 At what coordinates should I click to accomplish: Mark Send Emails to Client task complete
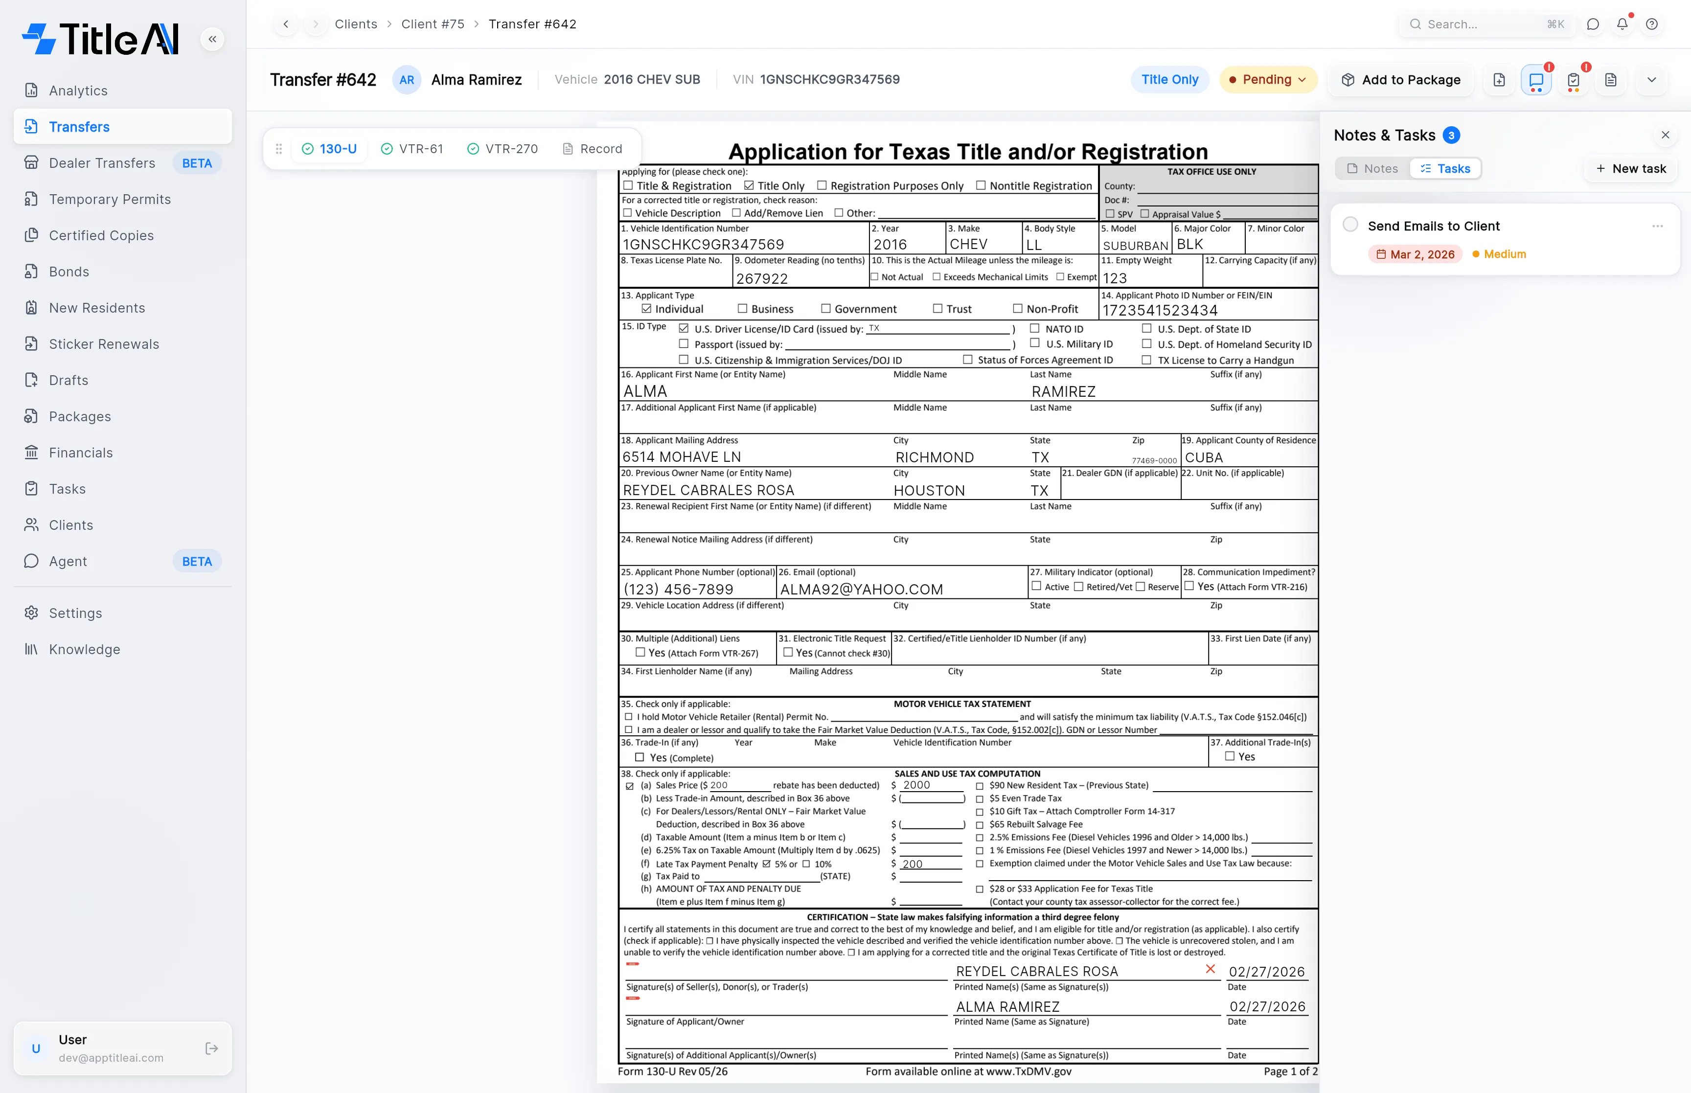[x=1350, y=225]
